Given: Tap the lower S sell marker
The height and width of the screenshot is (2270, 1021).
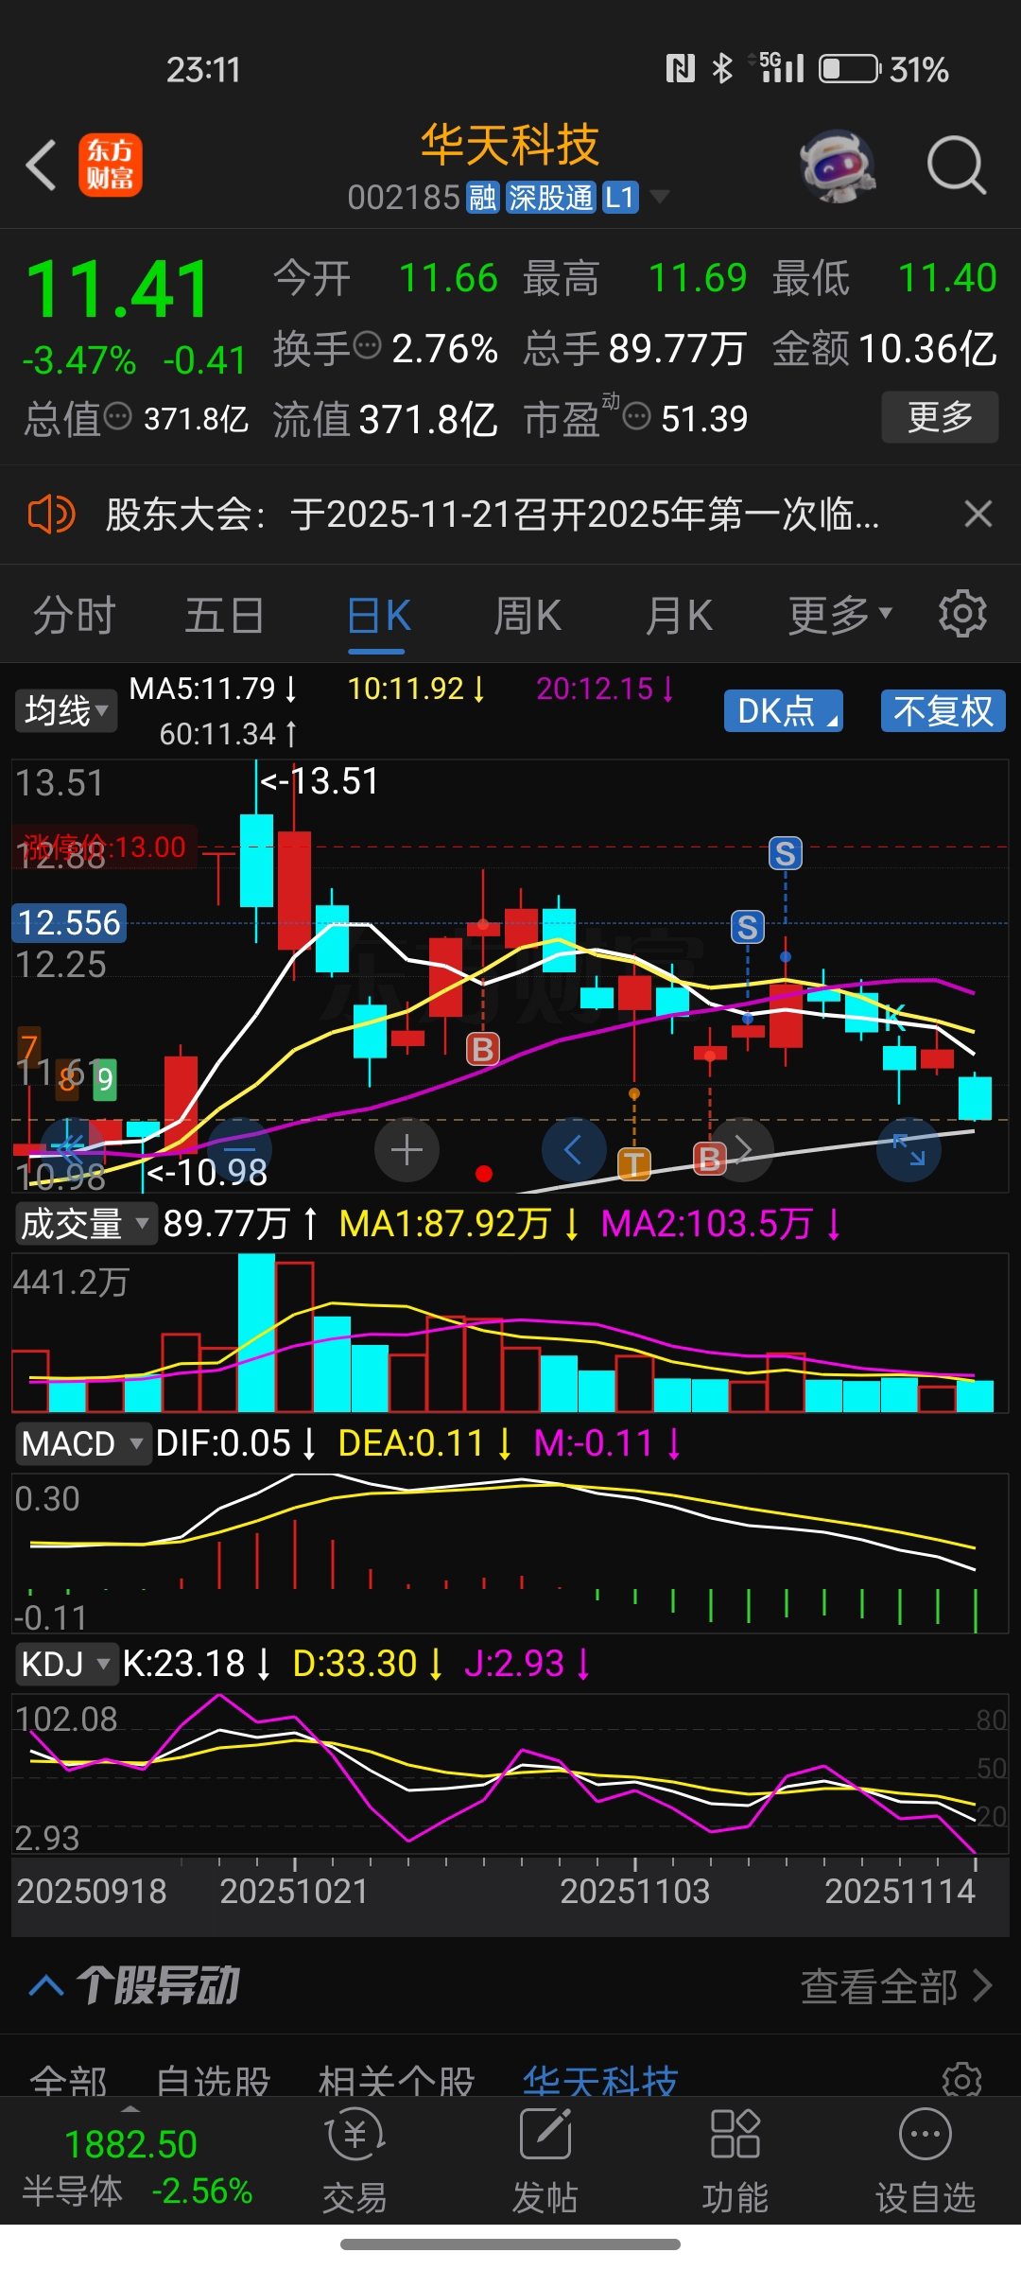Looking at the screenshot, I should 747,928.
